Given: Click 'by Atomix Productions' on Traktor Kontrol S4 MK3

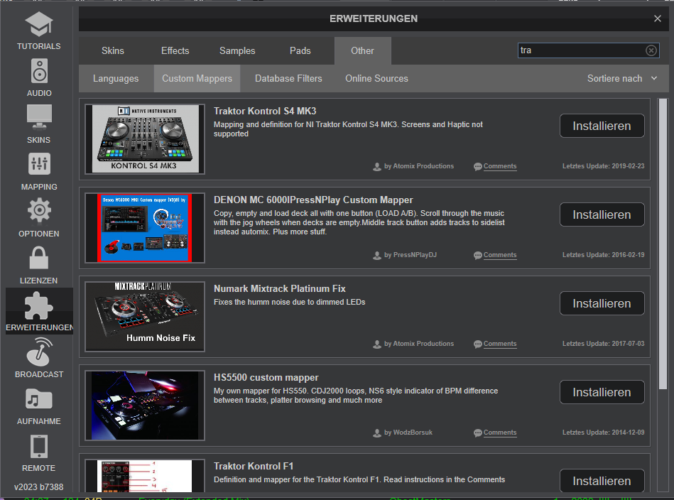Looking at the screenshot, I should point(419,166).
